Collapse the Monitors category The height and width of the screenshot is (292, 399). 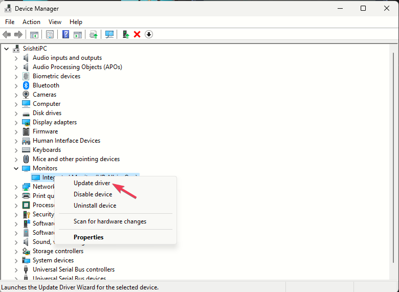click(16, 168)
